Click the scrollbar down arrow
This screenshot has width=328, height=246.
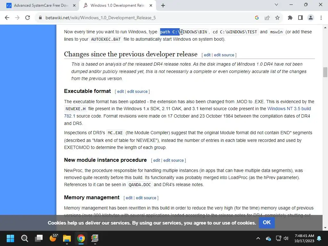[325, 228]
